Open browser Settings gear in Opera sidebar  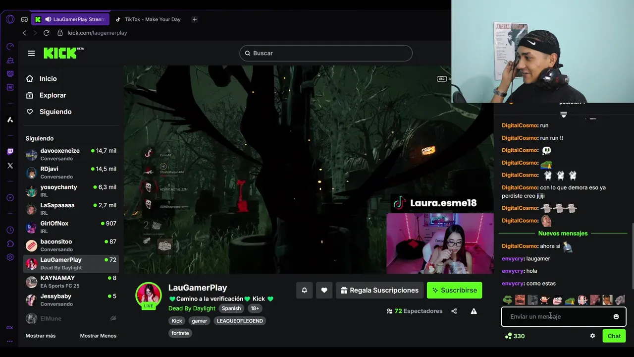[x=10, y=257]
